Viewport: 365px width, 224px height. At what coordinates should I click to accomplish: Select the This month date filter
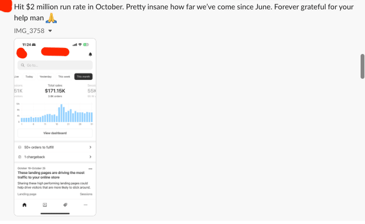84,77
